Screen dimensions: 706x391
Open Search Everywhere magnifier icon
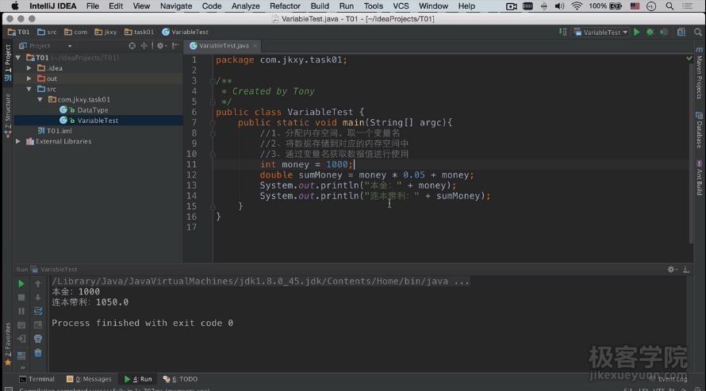click(697, 33)
